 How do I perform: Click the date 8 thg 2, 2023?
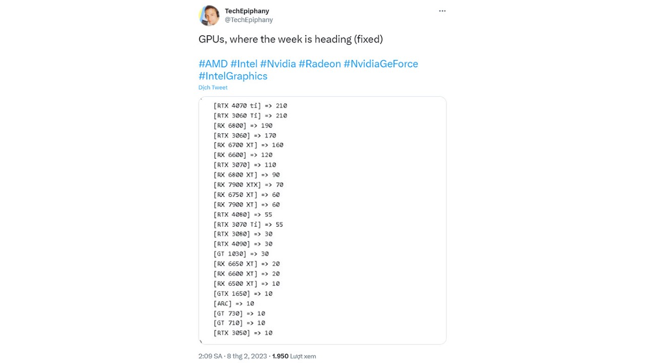(x=246, y=356)
